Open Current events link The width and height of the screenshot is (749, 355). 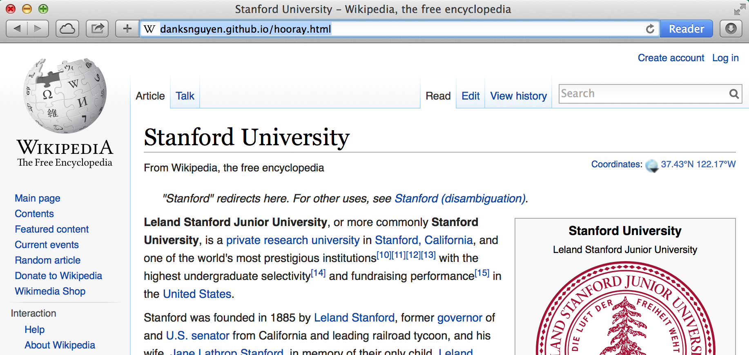[x=47, y=245]
